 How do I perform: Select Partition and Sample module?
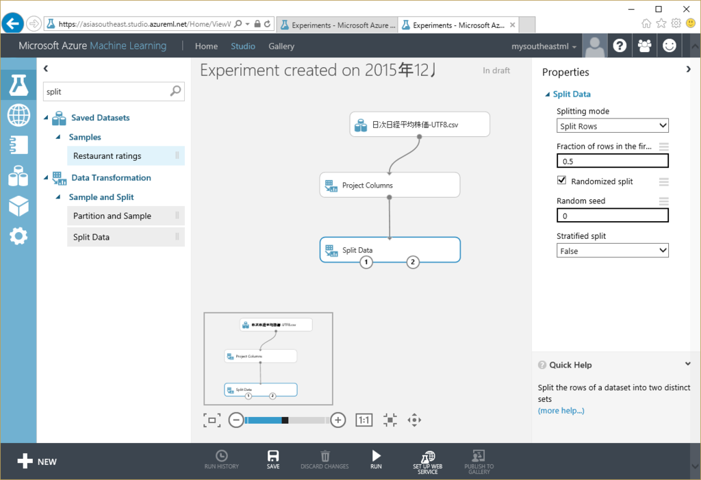(x=126, y=216)
